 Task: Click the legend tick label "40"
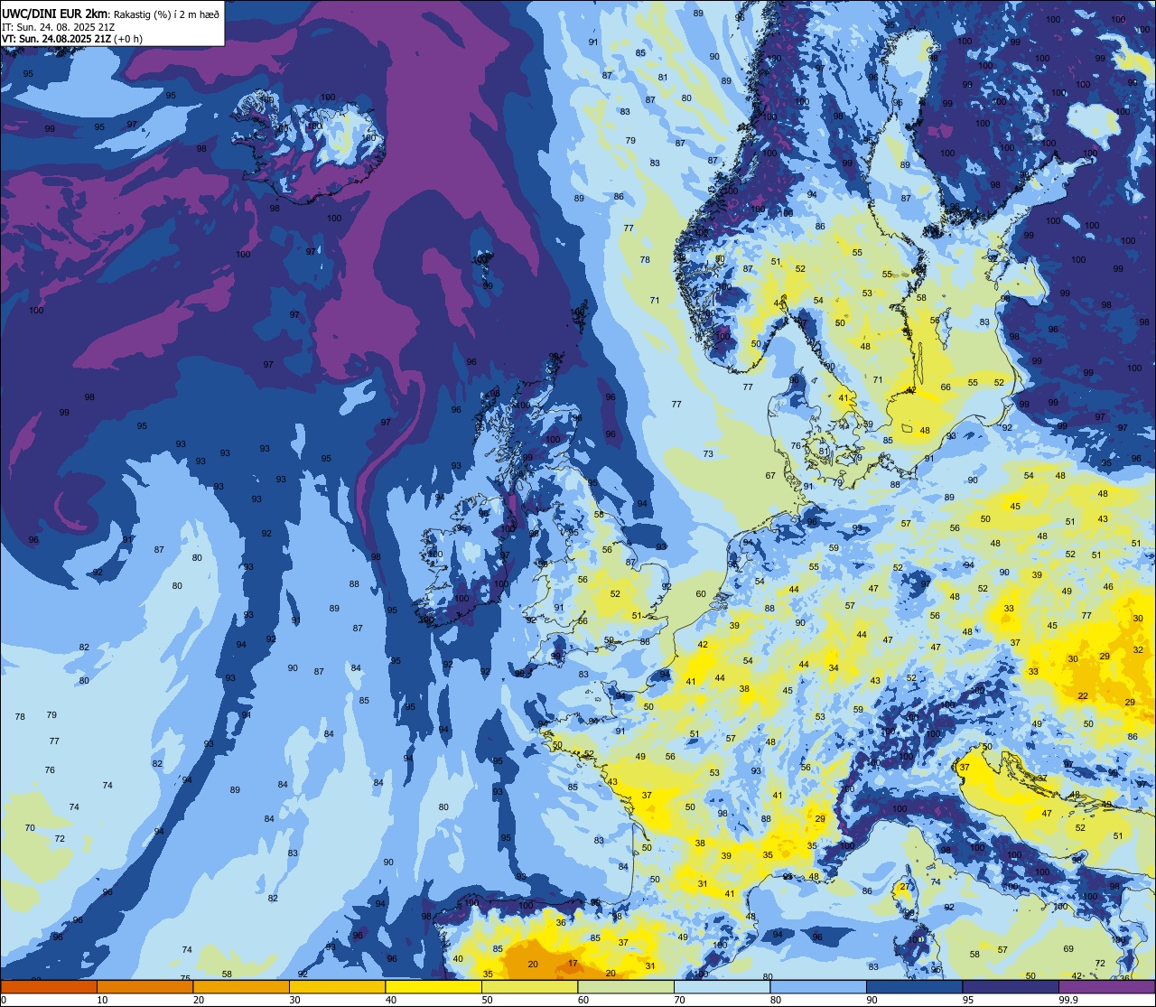(391, 1000)
